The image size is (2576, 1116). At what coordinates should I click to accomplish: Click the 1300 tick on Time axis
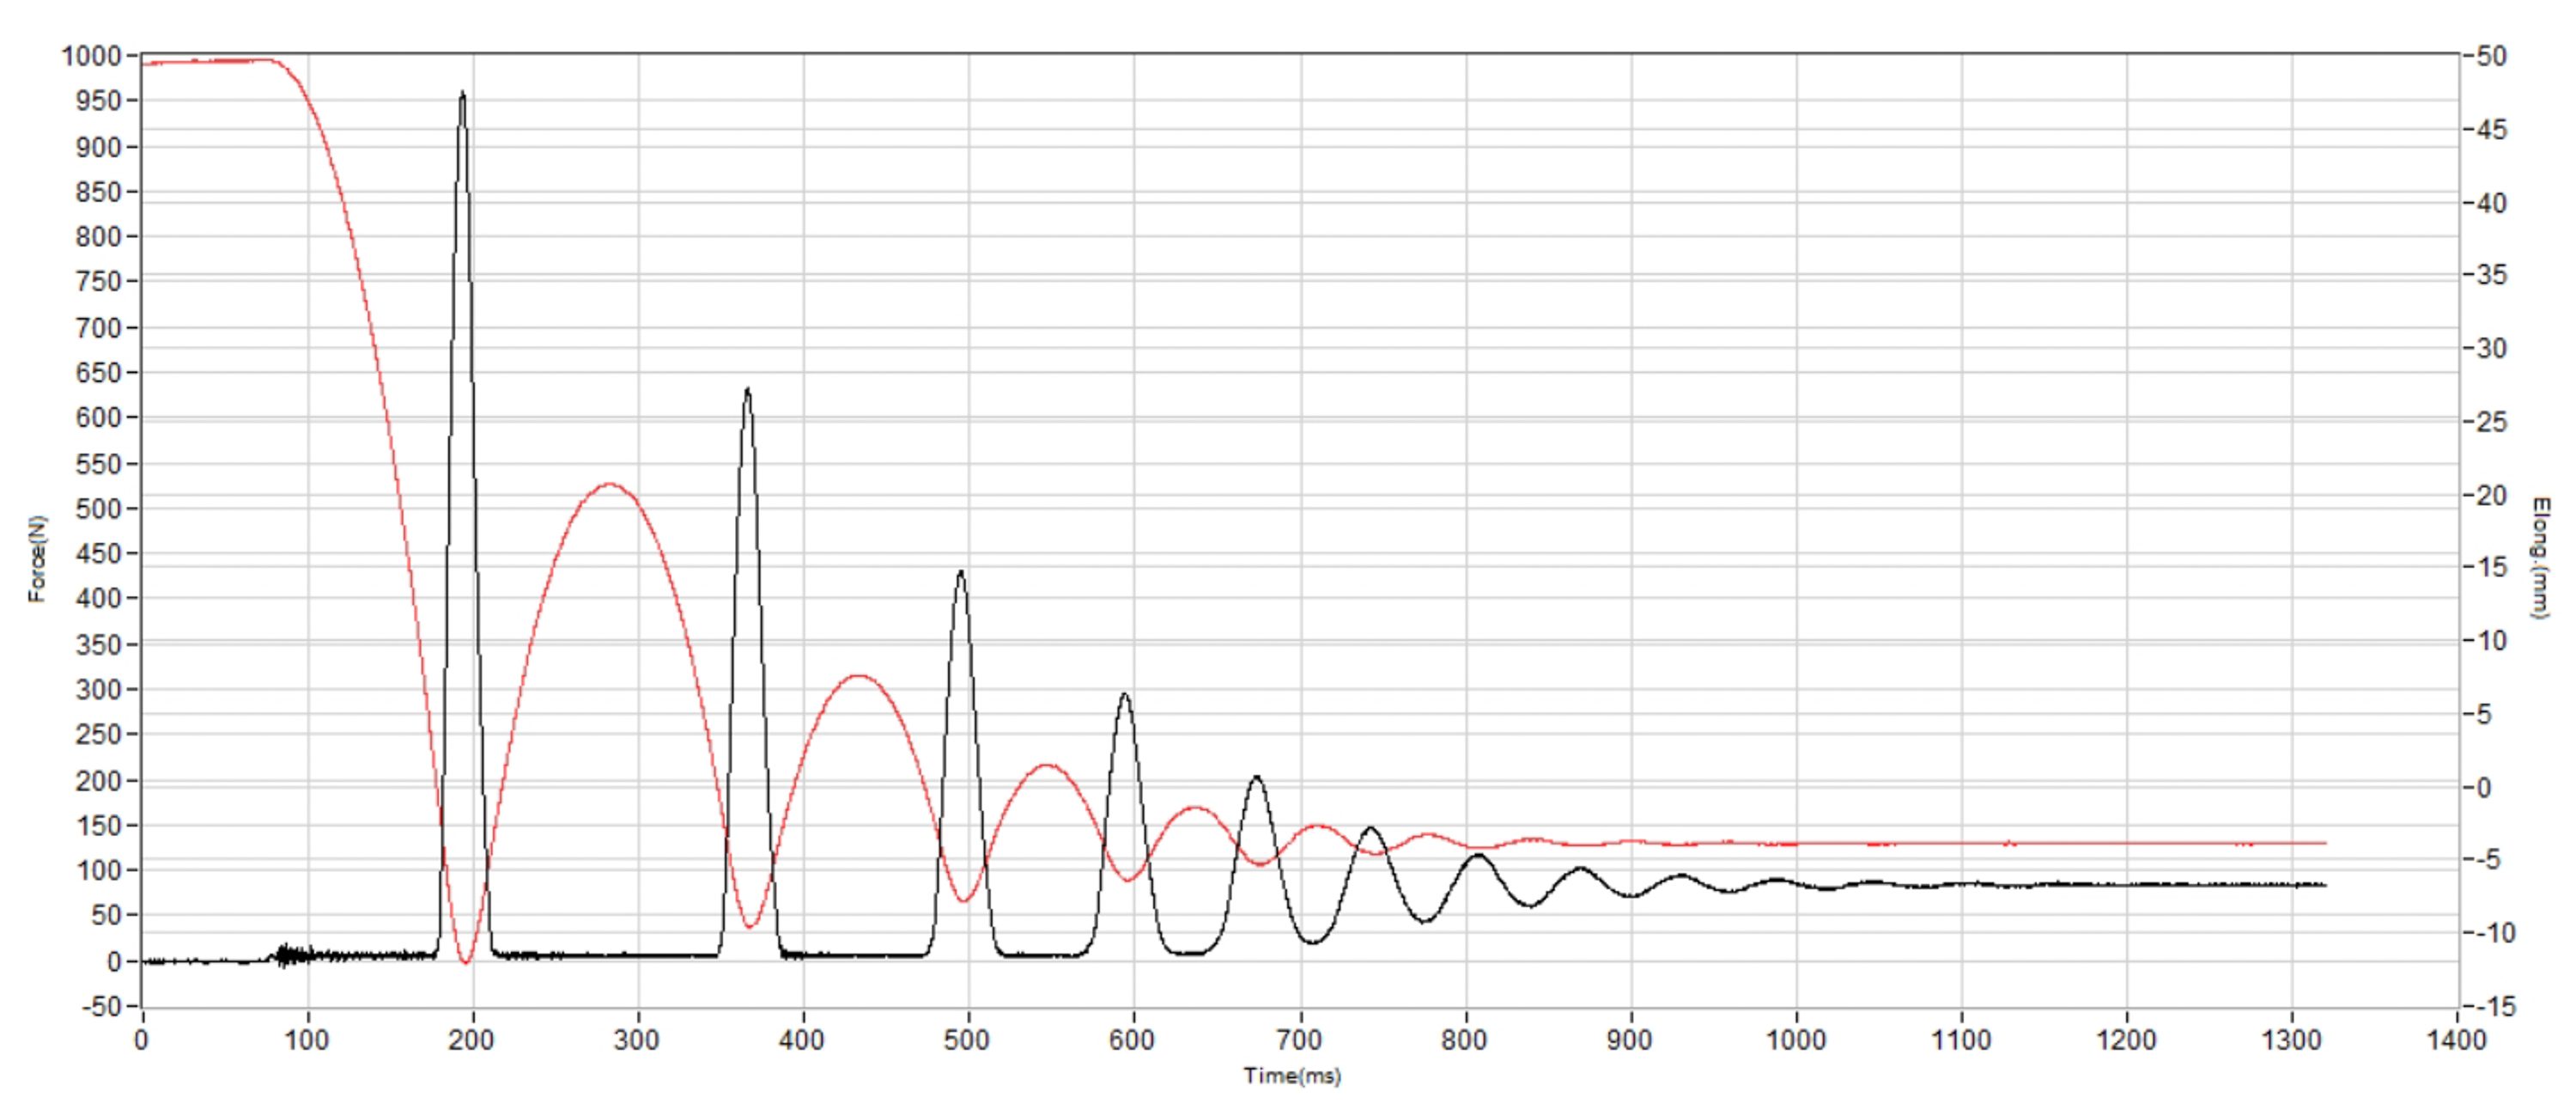2291,1040
